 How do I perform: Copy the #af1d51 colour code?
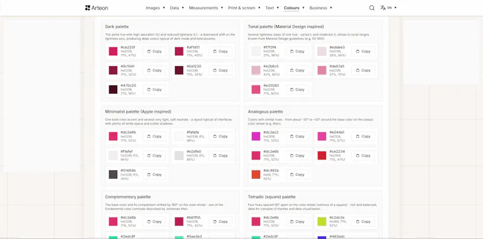pos(220,51)
